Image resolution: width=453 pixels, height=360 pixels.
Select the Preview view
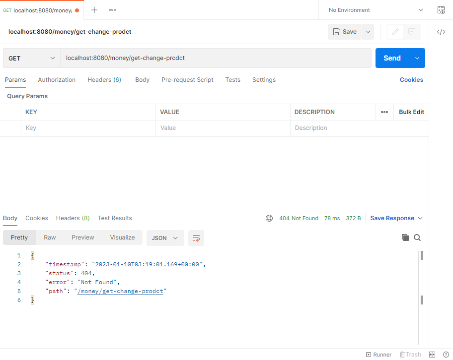(x=83, y=238)
